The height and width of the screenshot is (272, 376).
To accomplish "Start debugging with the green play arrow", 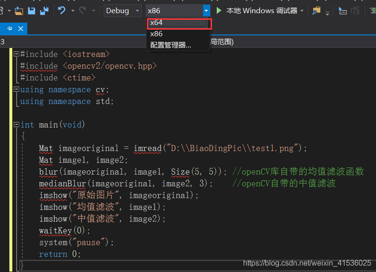I will [x=219, y=10].
